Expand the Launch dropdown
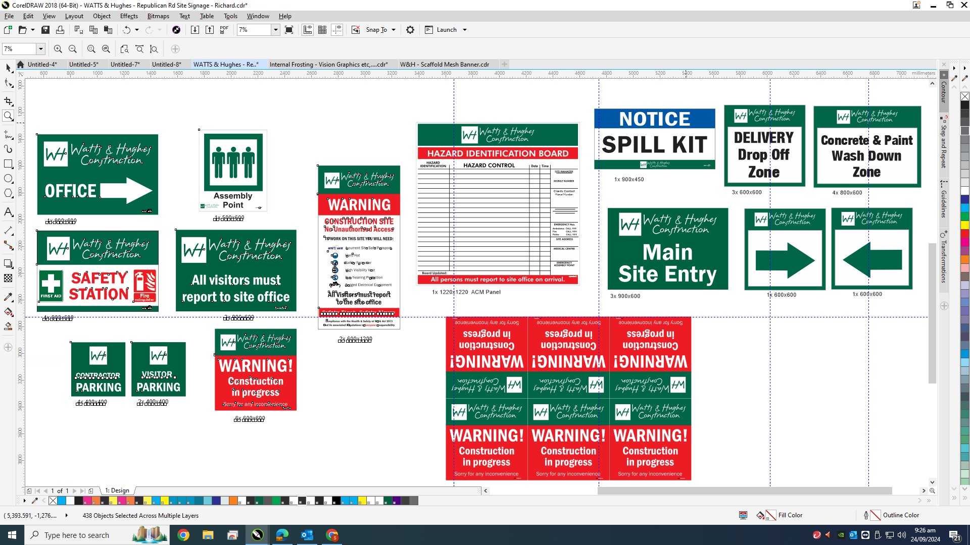This screenshot has width=970, height=545. pyautogui.click(x=465, y=30)
